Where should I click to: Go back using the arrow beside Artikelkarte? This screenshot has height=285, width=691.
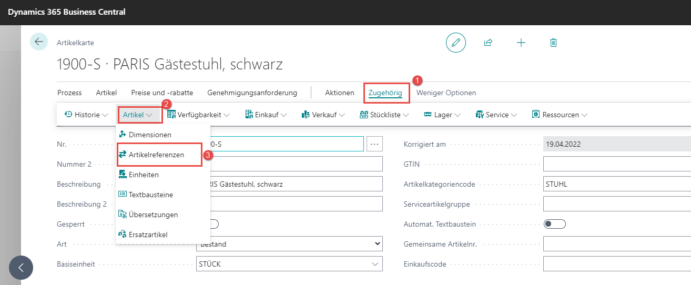pos(39,42)
